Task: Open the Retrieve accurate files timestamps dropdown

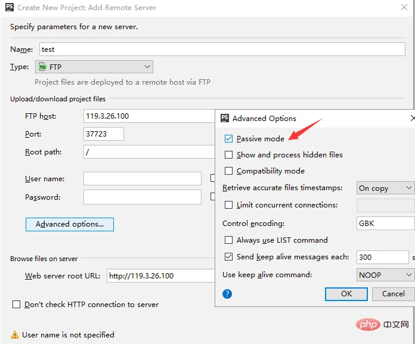Action: tap(385, 188)
